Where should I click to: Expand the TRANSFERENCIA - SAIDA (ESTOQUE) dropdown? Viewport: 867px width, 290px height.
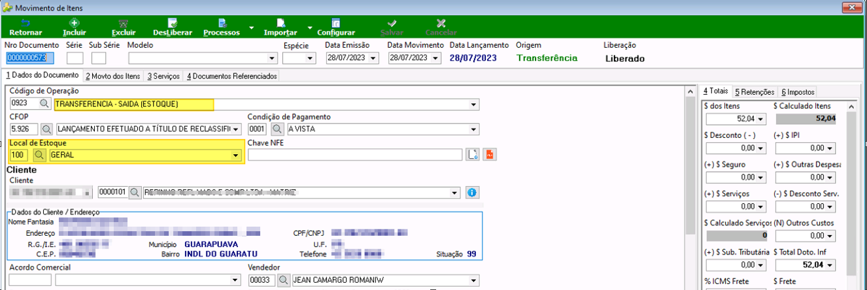point(473,104)
